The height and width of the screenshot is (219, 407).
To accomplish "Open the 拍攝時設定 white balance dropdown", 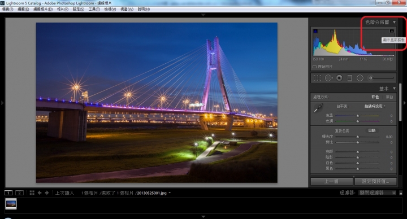I will pyautogui.click(x=375, y=106).
